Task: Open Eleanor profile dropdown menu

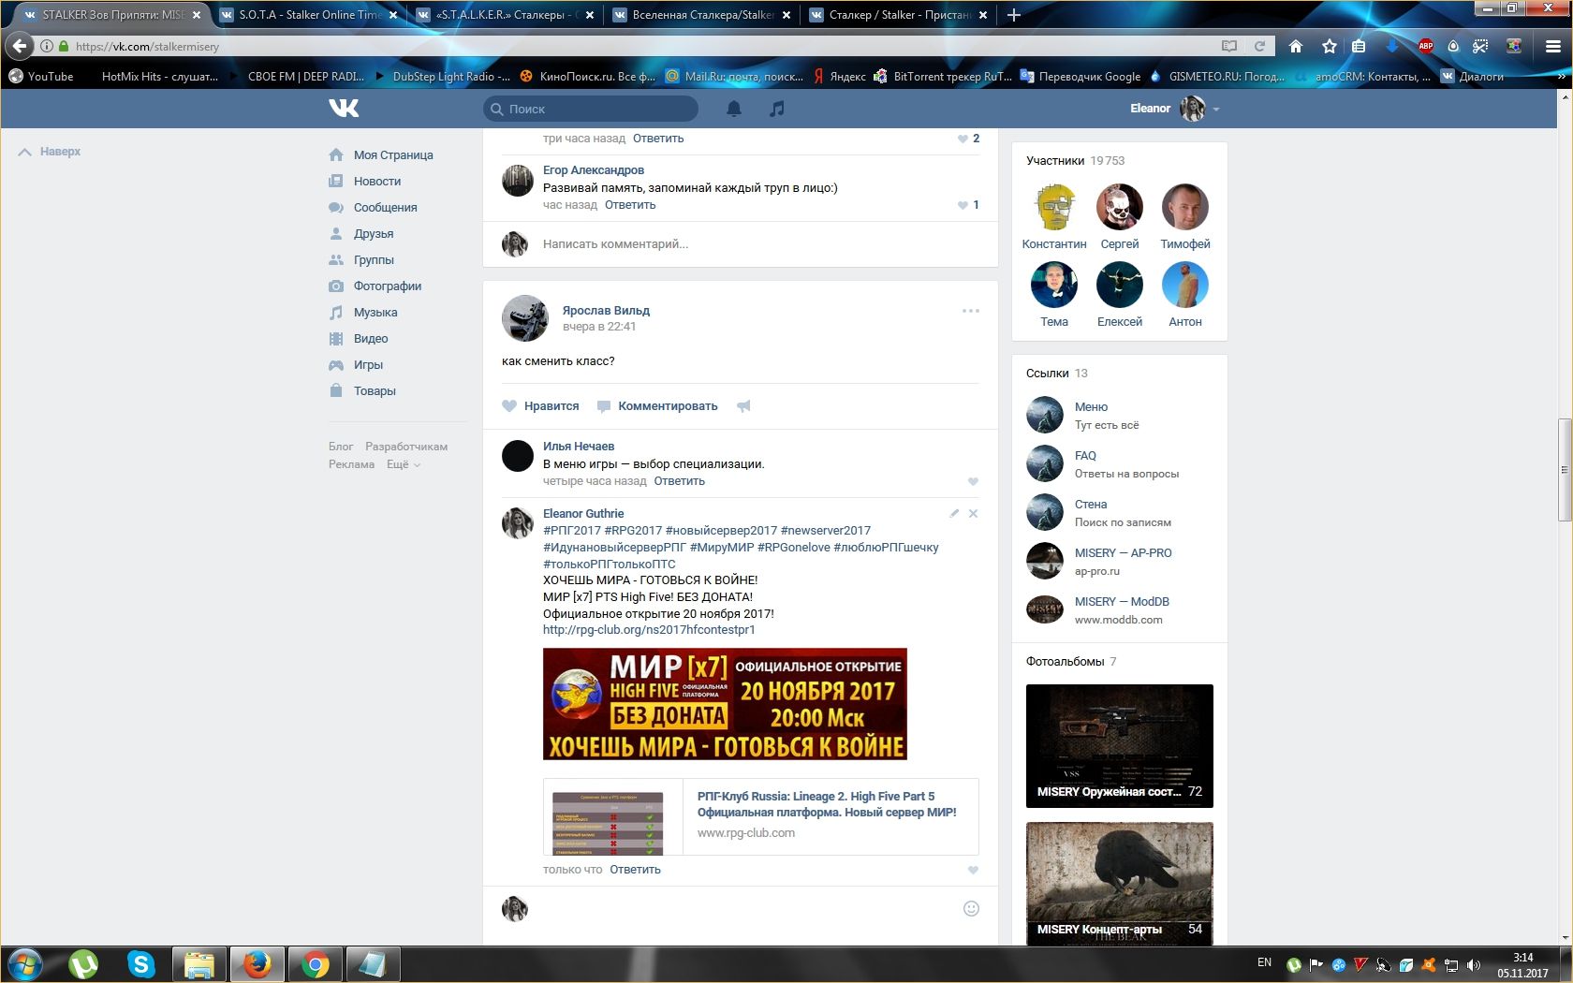Action: point(1174,109)
